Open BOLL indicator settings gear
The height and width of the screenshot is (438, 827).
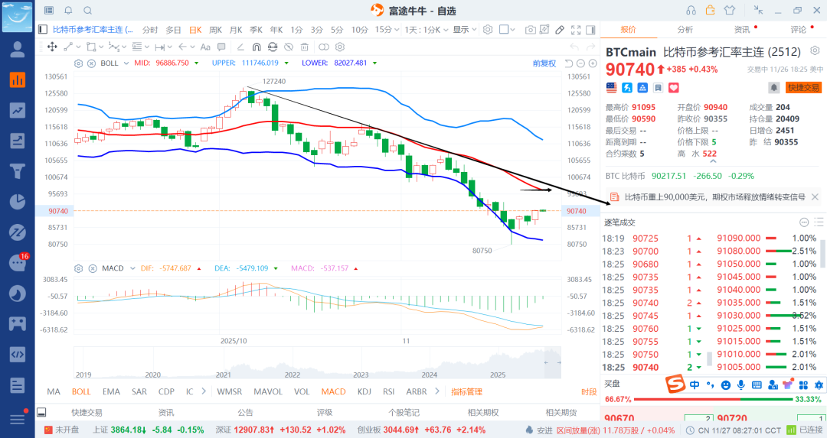(x=79, y=63)
